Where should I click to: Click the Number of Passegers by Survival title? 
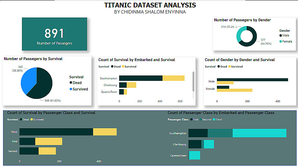pos(33,59)
